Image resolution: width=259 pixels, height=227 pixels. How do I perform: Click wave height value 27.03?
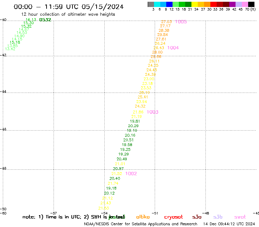pyautogui.click(x=167, y=22)
